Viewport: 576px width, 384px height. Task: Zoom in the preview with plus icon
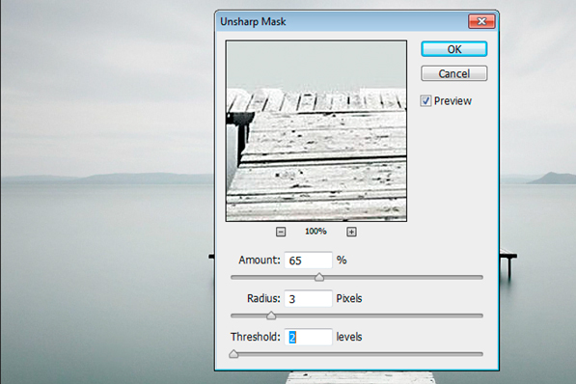point(351,232)
